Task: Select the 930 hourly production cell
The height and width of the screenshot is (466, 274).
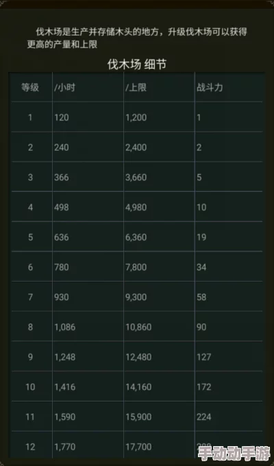Action: tap(62, 297)
